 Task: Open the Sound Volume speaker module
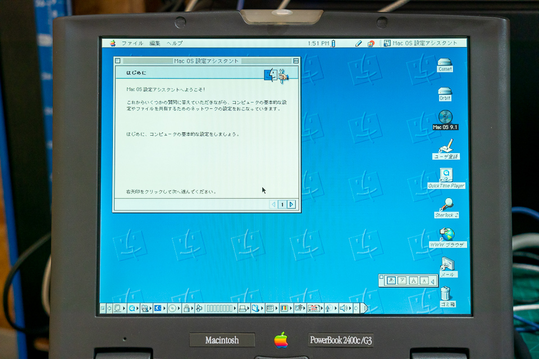(x=345, y=308)
